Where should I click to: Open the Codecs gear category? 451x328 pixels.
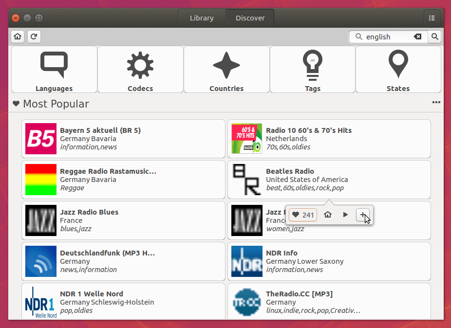tap(140, 70)
